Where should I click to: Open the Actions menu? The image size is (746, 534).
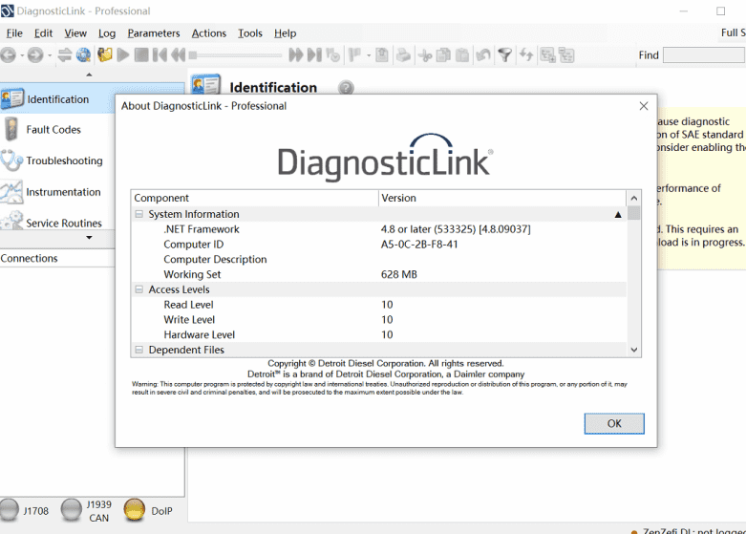(209, 33)
